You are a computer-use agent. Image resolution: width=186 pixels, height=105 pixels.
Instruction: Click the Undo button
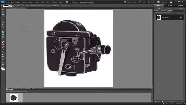click(x=142, y=2)
